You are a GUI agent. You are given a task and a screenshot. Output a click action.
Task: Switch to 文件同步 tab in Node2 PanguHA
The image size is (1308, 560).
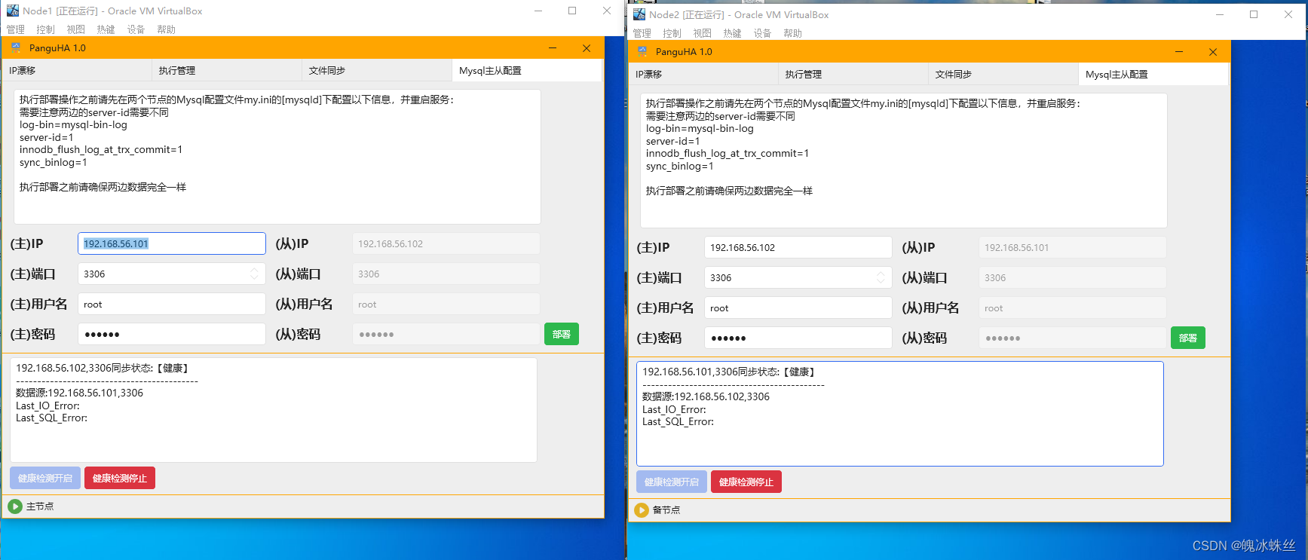1003,74
